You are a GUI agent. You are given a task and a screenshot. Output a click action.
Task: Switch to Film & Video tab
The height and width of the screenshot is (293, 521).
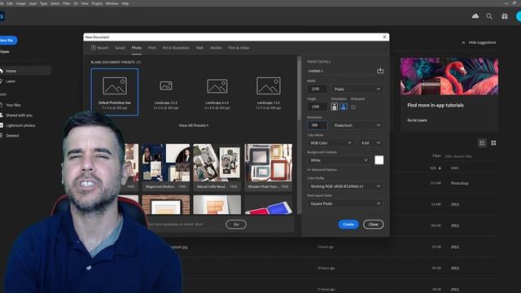[x=239, y=48]
